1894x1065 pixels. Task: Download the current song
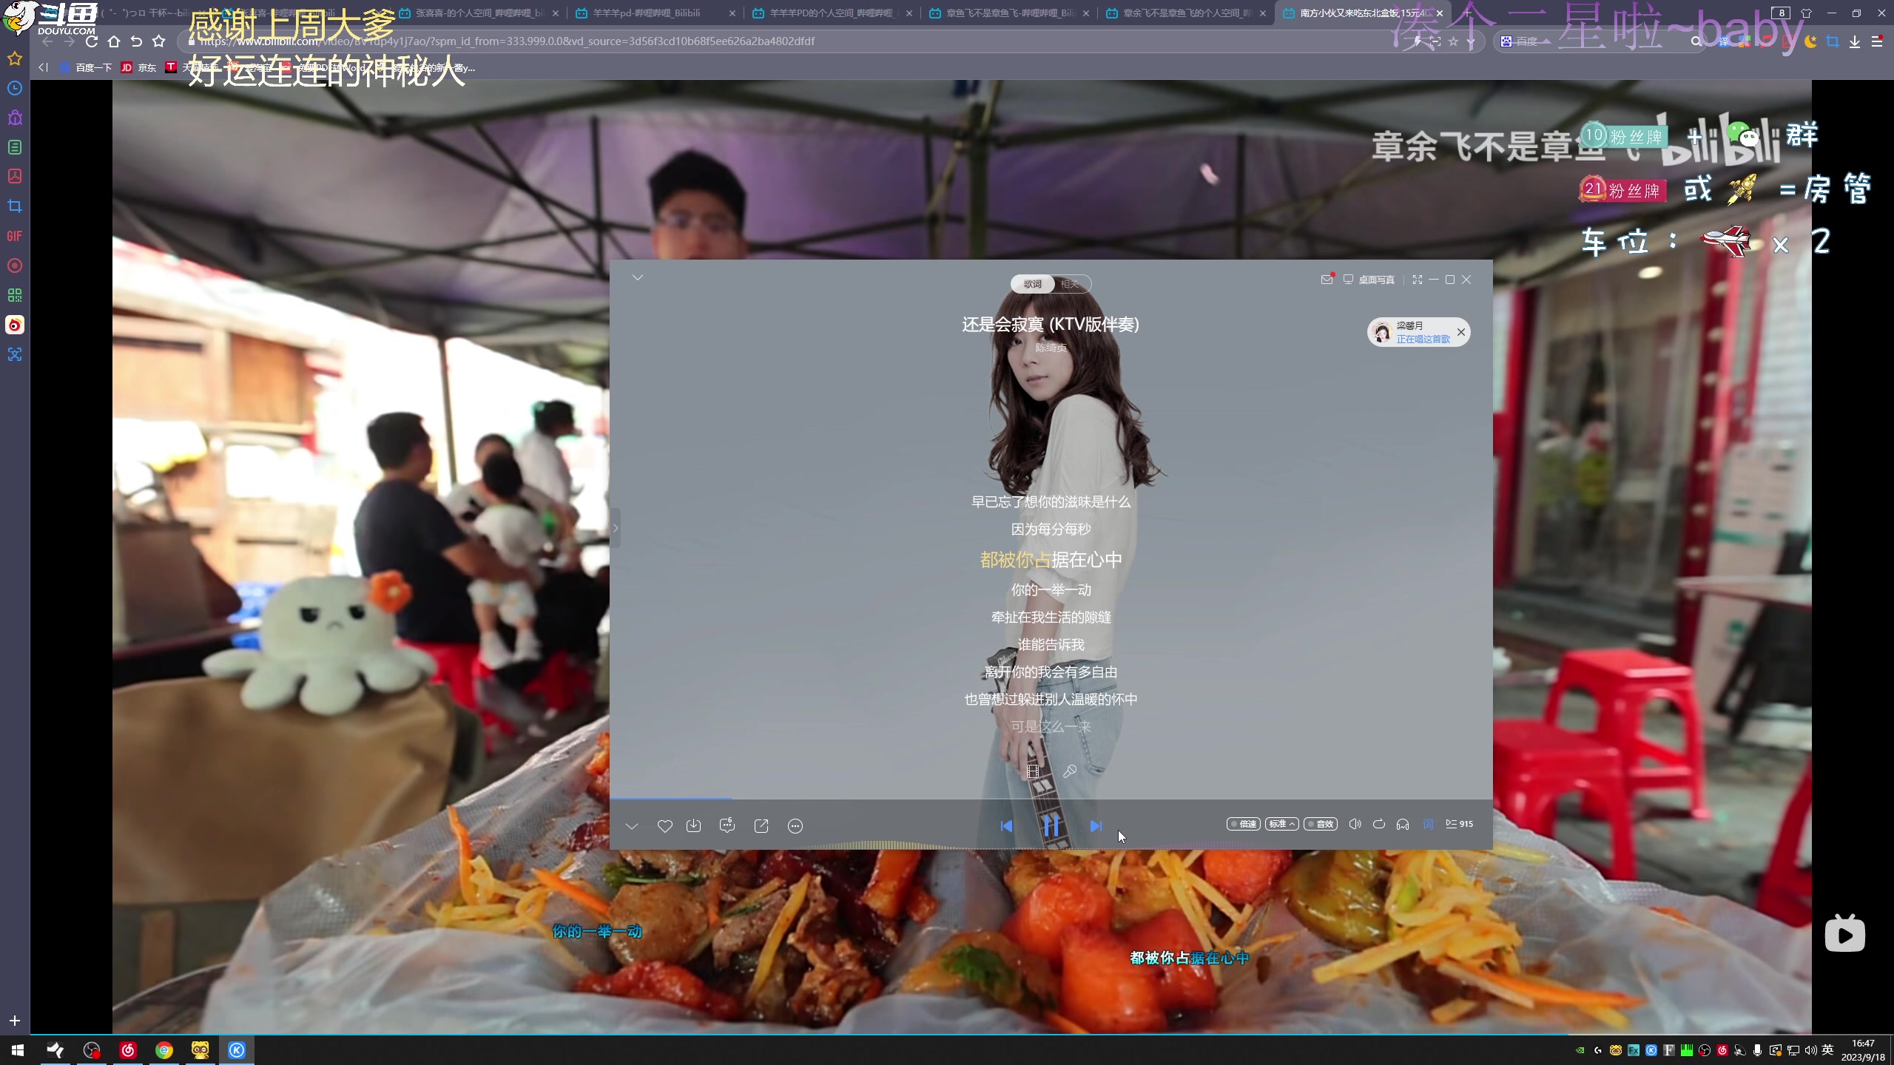[693, 825]
